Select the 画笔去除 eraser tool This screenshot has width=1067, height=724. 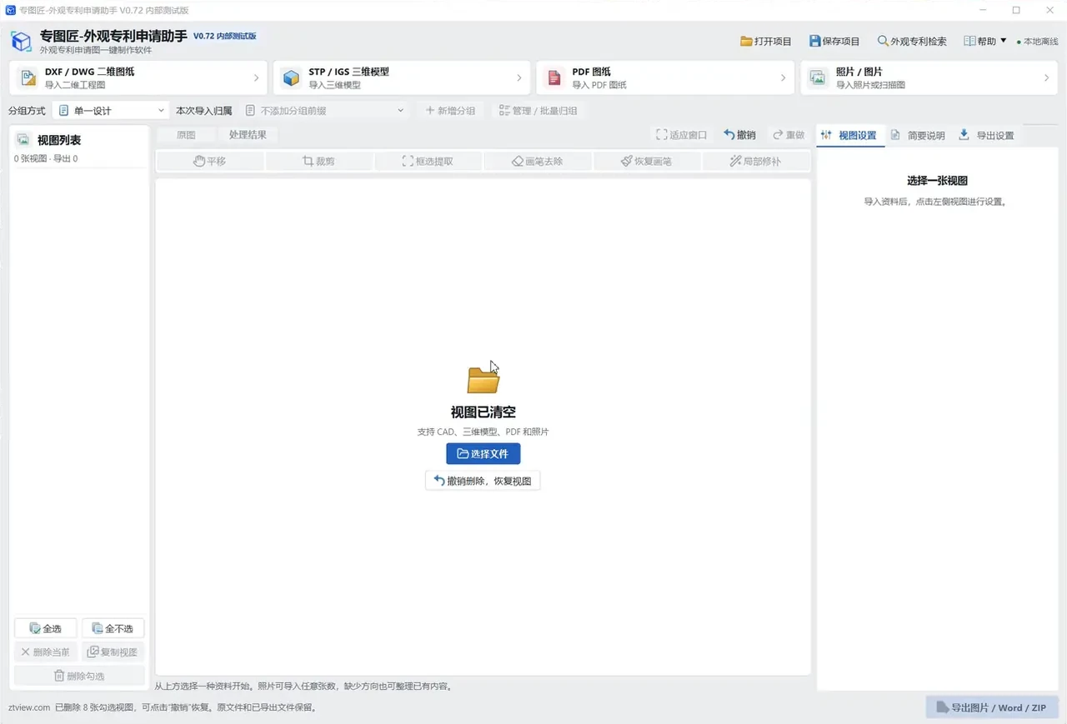pos(538,161)
